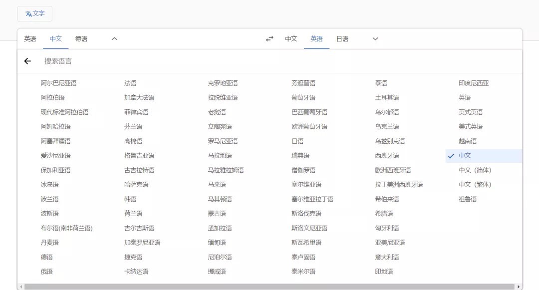This screenshot has height=290, width=539.
Task: Click the scrollbar right arrow
Action: tap(519, 287)
